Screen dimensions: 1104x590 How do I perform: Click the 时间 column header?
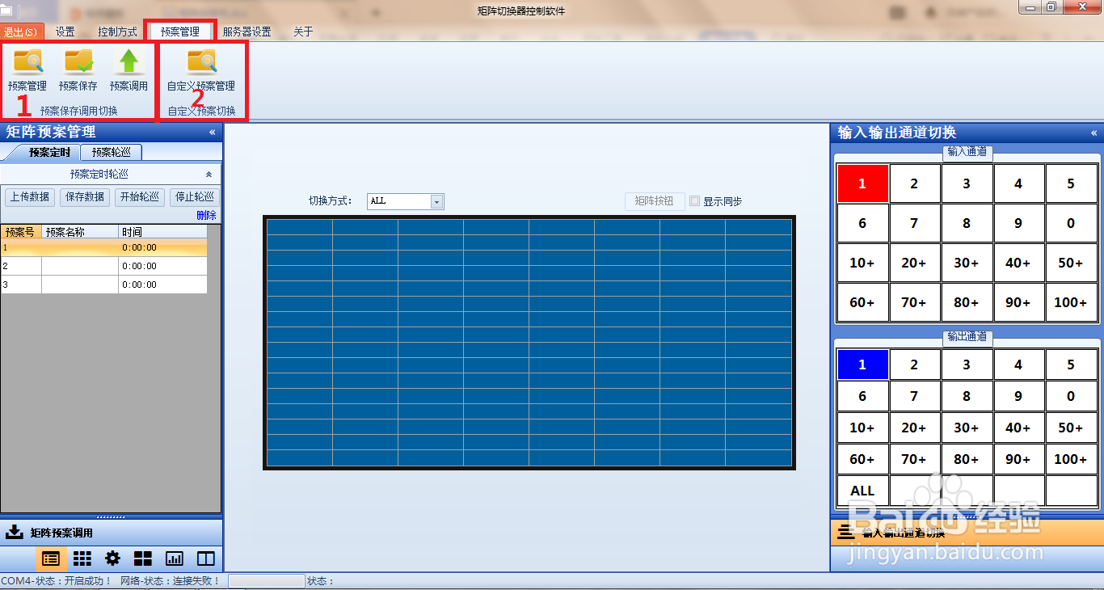162,232
